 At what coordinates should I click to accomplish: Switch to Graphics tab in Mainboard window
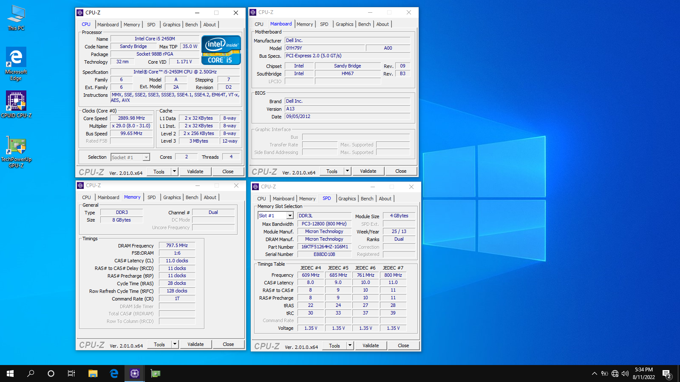[344, 24]
